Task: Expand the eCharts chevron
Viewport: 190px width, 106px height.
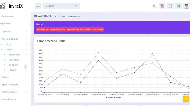Action: click(26, 70)
